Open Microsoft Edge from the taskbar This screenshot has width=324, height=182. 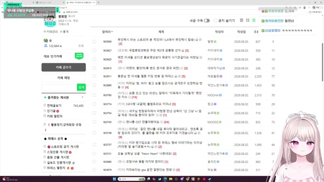pyautogui.click(x=165, y=179)
